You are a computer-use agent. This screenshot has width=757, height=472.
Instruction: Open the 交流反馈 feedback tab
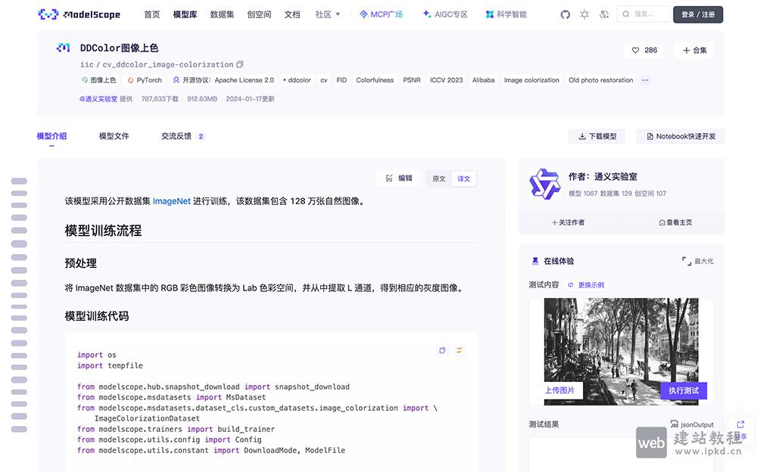(x=176, y=136)
